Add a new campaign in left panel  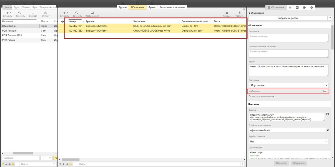click(x=7, y=14)
